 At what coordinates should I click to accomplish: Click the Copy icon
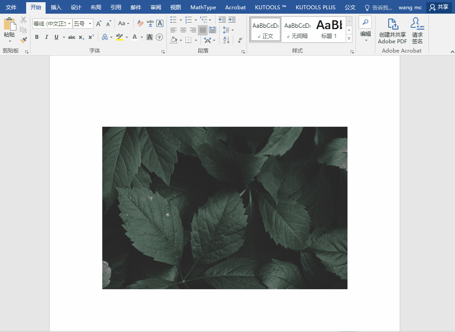pos(23,30)
